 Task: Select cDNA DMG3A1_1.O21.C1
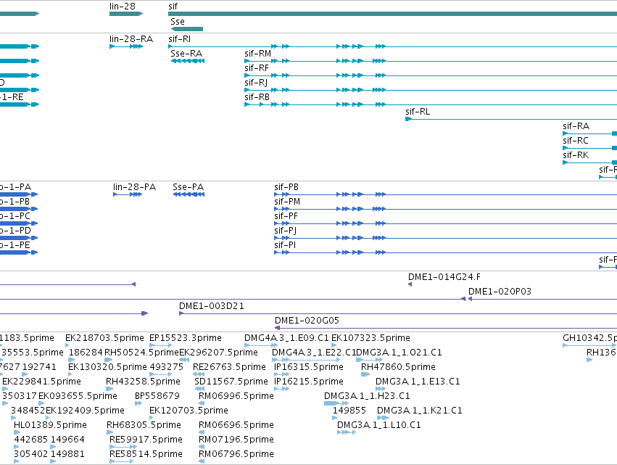(x=399, y=353)
